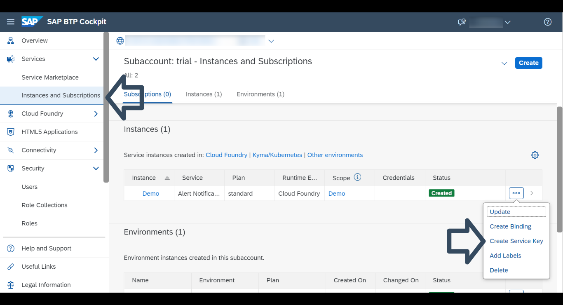Click the SAP logo
The width and height of the screenshot is (563, 305).
pyautogui.click(x=32, y=22)
